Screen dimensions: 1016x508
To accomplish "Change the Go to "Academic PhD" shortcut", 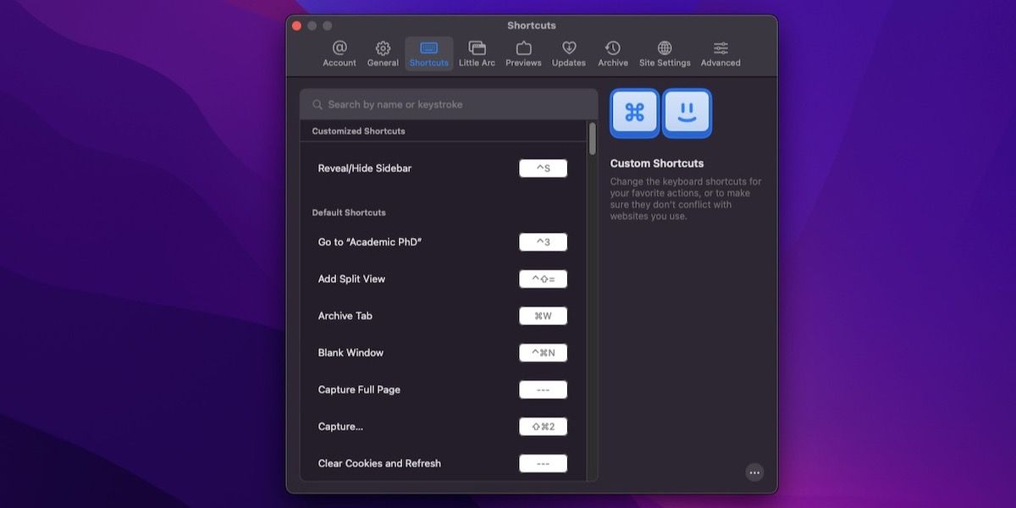I will 543,242.
